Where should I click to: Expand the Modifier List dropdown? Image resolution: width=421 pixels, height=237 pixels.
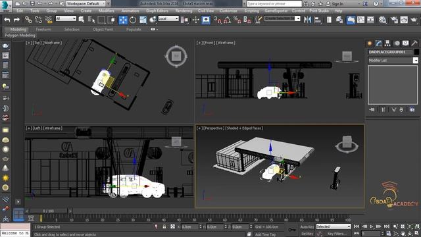[x=393, y=61]
